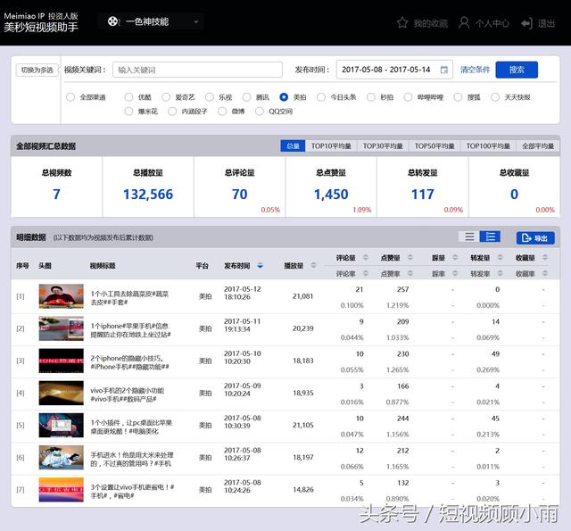Click the film reel icon beside 一色神技能
571x531 pixels.
tap(111, 22)
